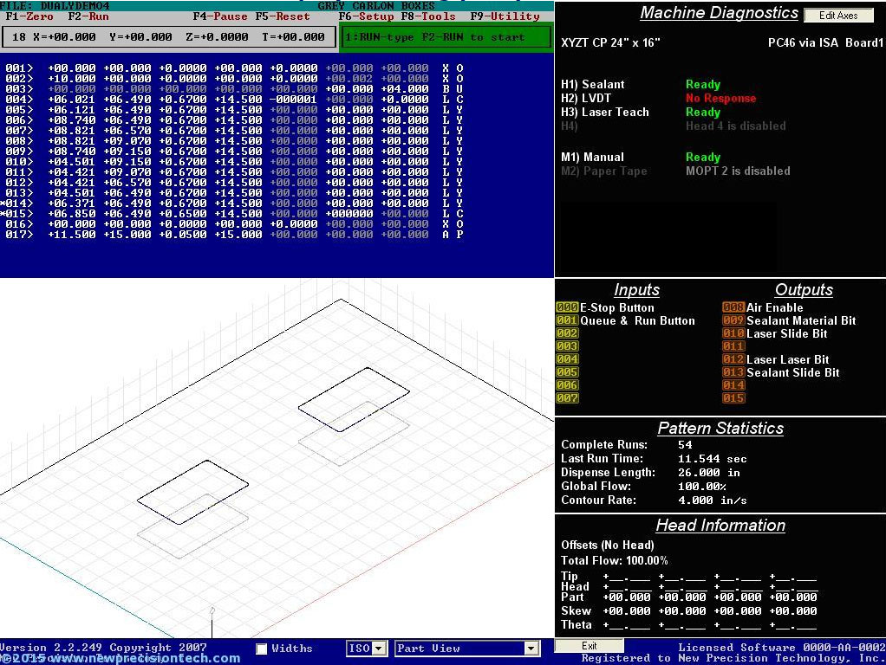886x665 pixels.
Task: Select F1-Zero menu command
Action: (x=29, y=16)
